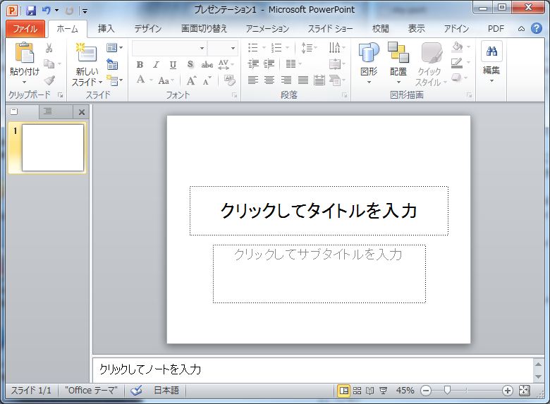
Task: Collapse the ribbon with the caret icon
Action: click(521, 29)
